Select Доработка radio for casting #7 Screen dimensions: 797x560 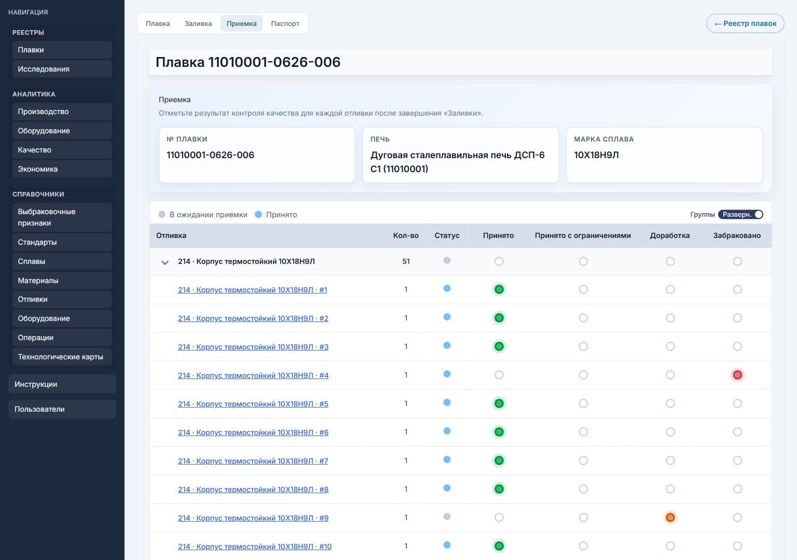(x=670, y=460)
